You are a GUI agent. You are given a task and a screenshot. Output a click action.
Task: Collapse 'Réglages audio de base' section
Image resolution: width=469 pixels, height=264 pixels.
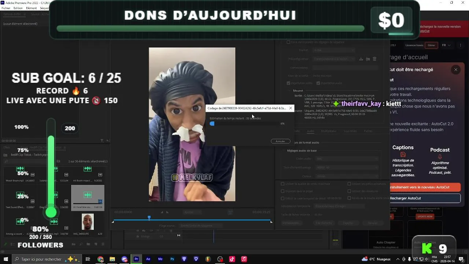(284, 151)
